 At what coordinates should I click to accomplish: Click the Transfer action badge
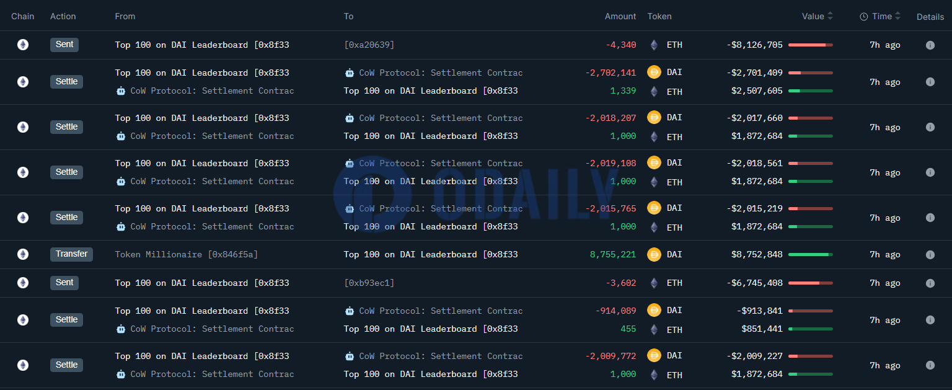(71, 254)
